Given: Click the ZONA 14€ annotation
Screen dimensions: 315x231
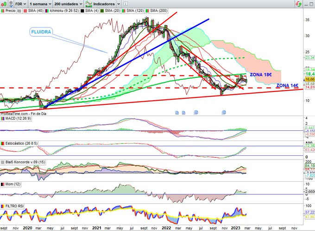Looking at the screenshot, I should click(x=288, y=85).
